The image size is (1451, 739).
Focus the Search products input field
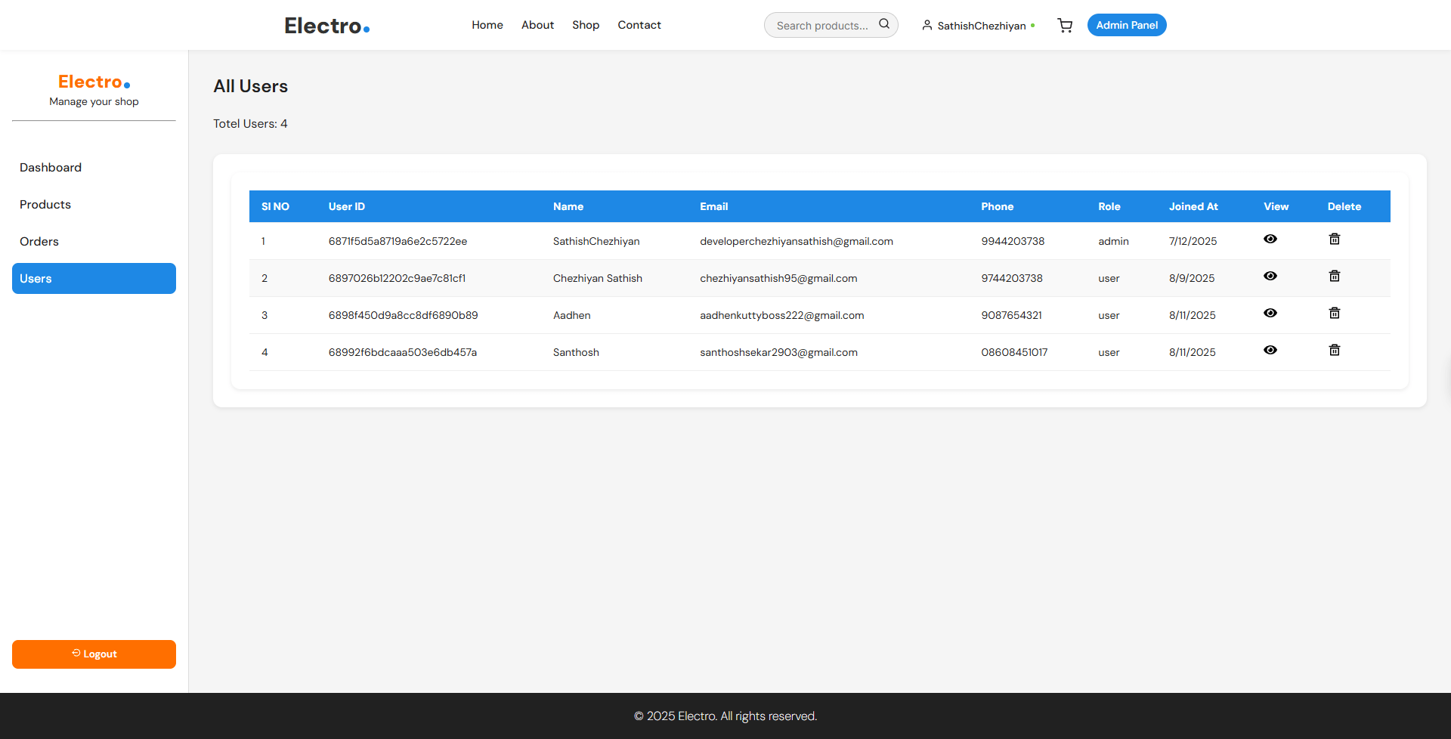tap(821, 26)
